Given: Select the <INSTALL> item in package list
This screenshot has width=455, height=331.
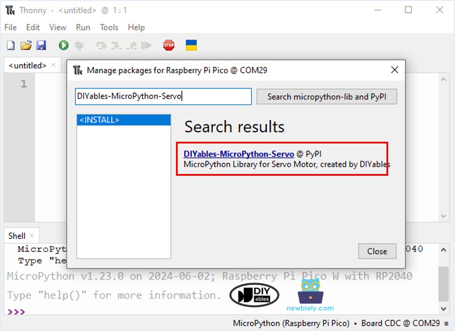Looking at the screenshot, I should click(x=124, y=120).
